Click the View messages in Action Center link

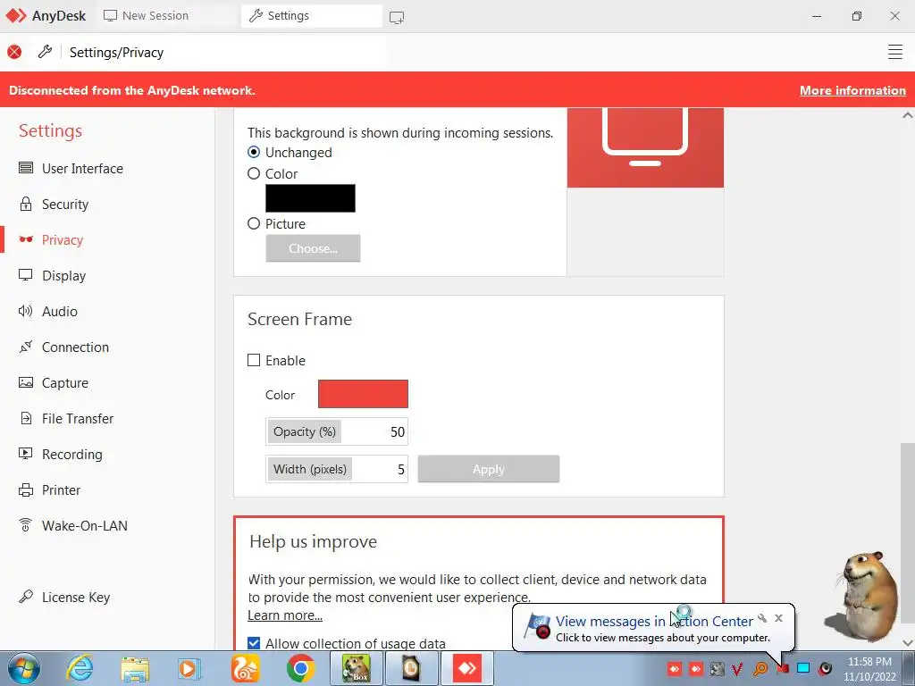(654, 622)
